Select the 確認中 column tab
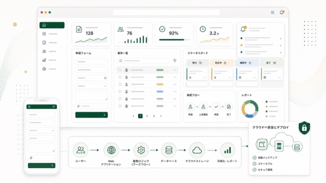Viewport: 326px width, 183px height. pos(247,63)
